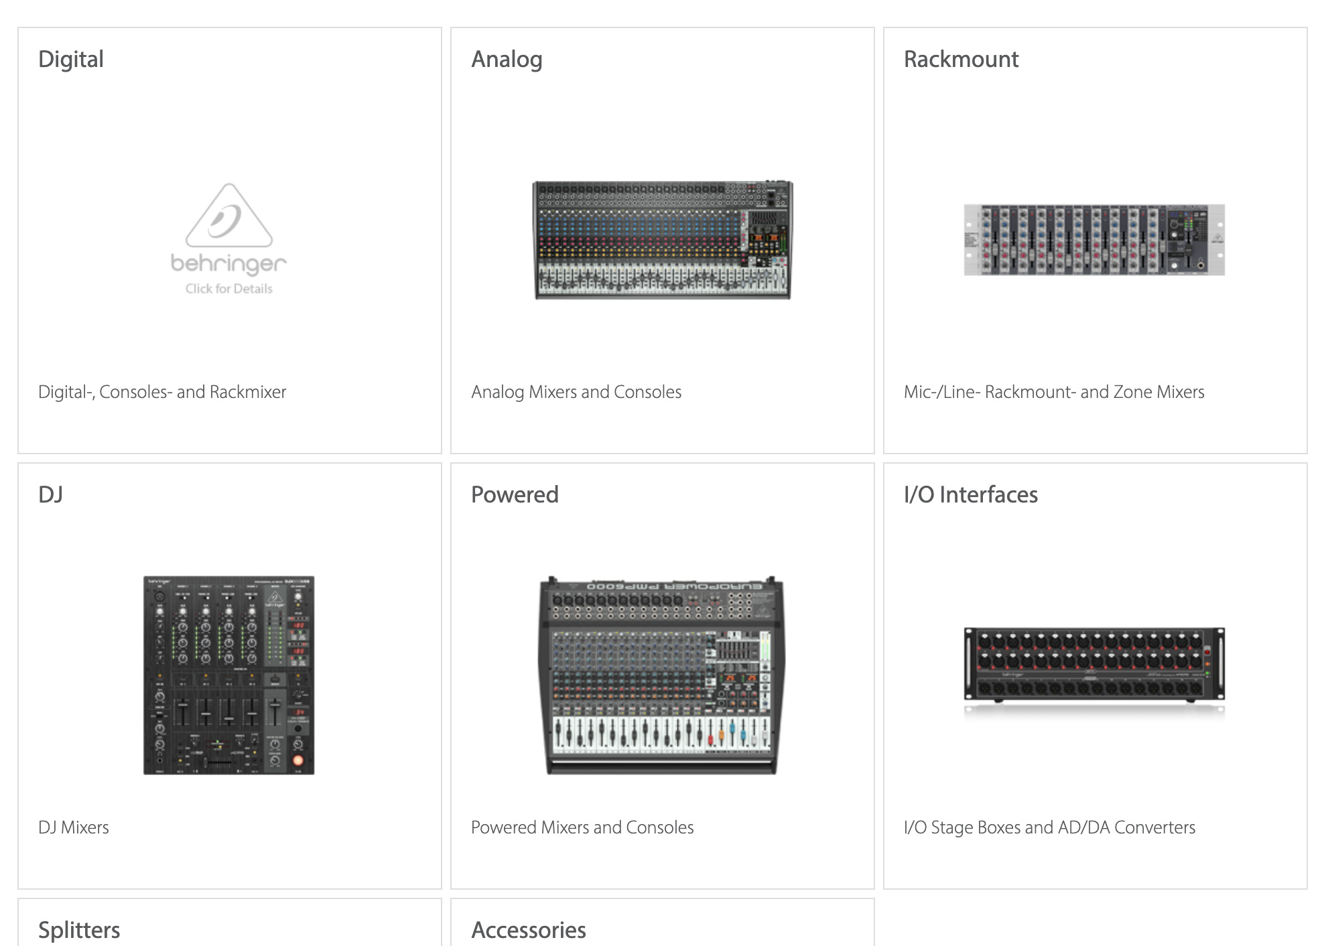The width and height of the screenshot is (1324, 946).
Task: Go to the Analog category heading
Action: (x=507, y=59)
